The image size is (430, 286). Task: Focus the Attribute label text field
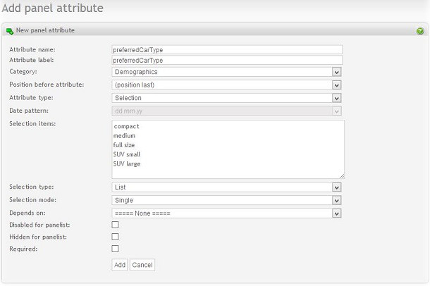point(226,61)
